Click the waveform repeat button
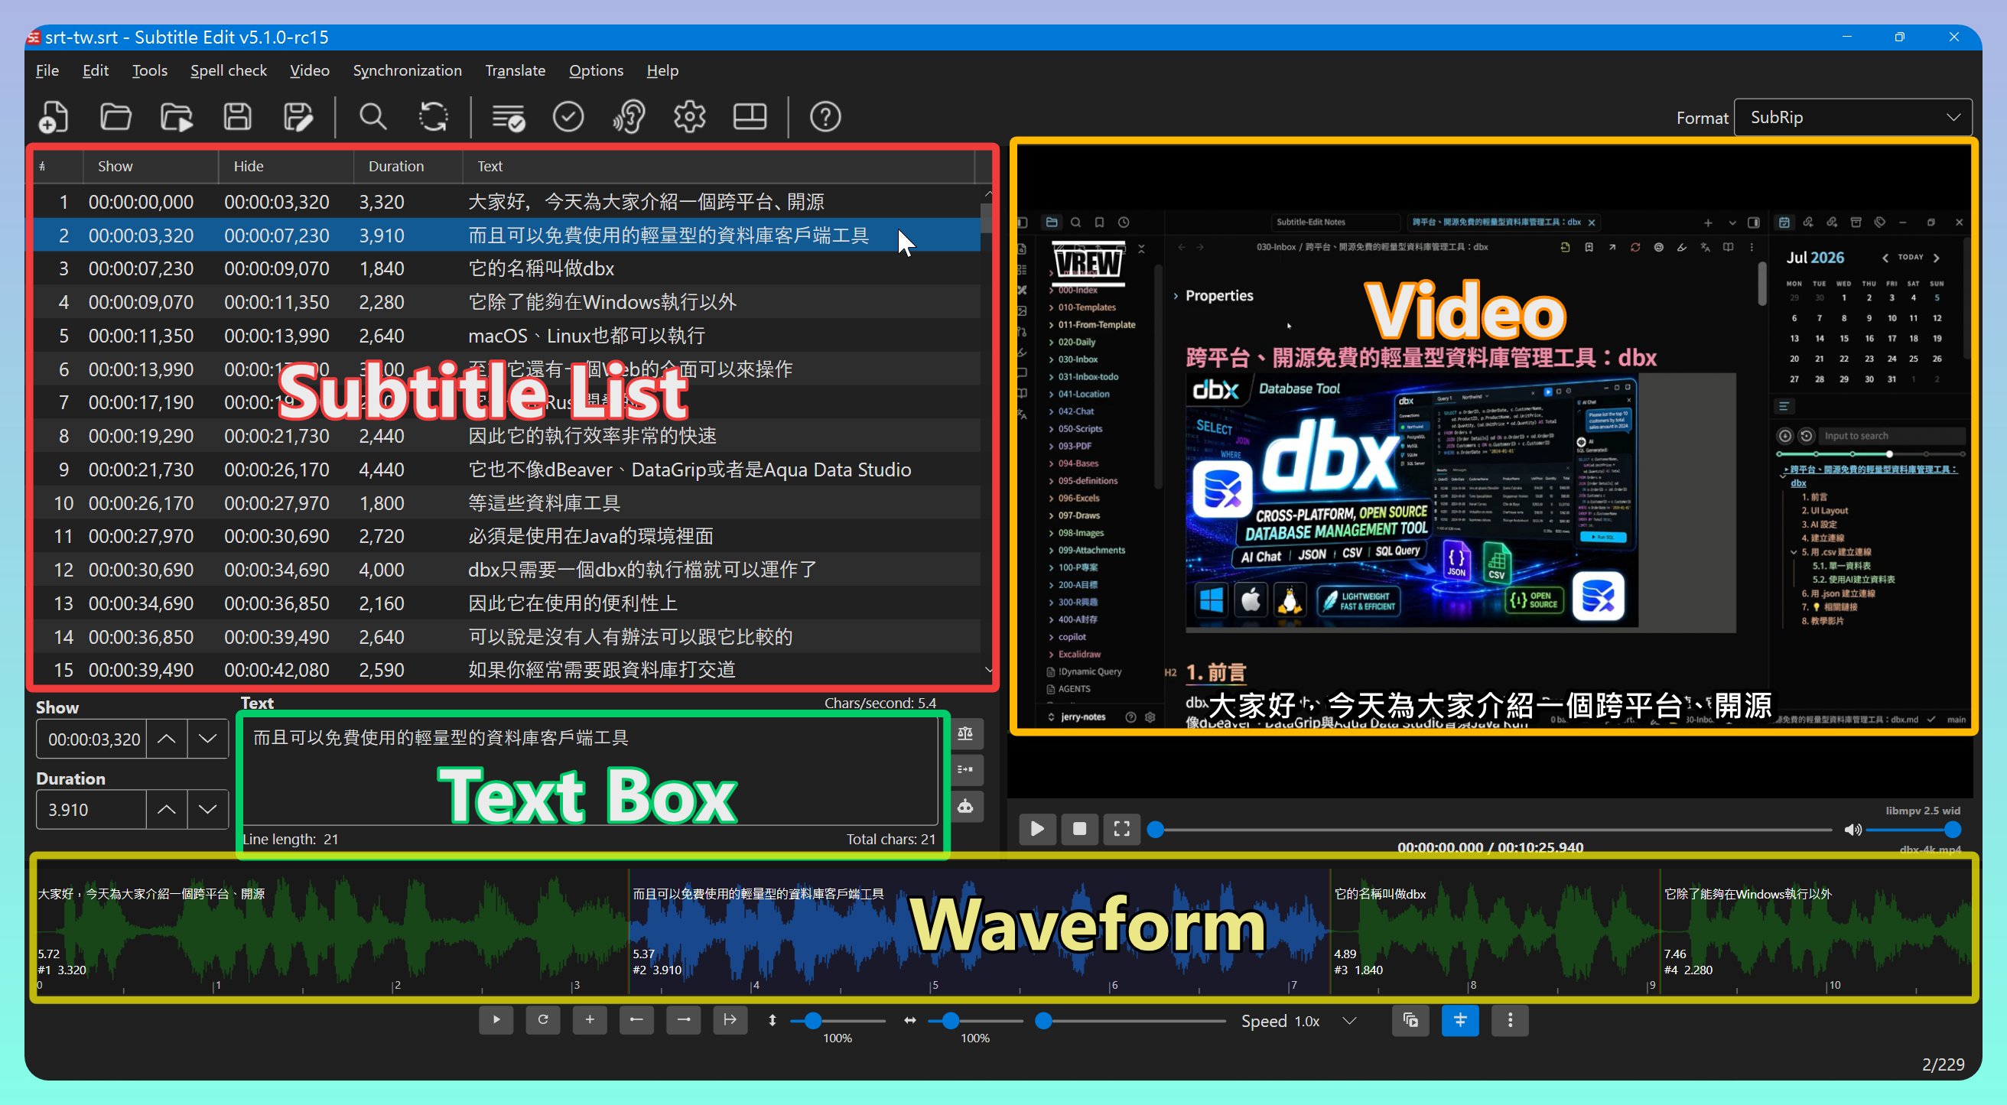 pos(543,1019)
